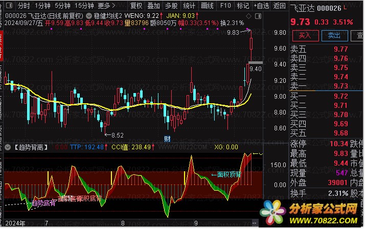Screen dimensions: 366x229
Task: Click the 9.83 high price label
Action: click(x=233, y=33)
